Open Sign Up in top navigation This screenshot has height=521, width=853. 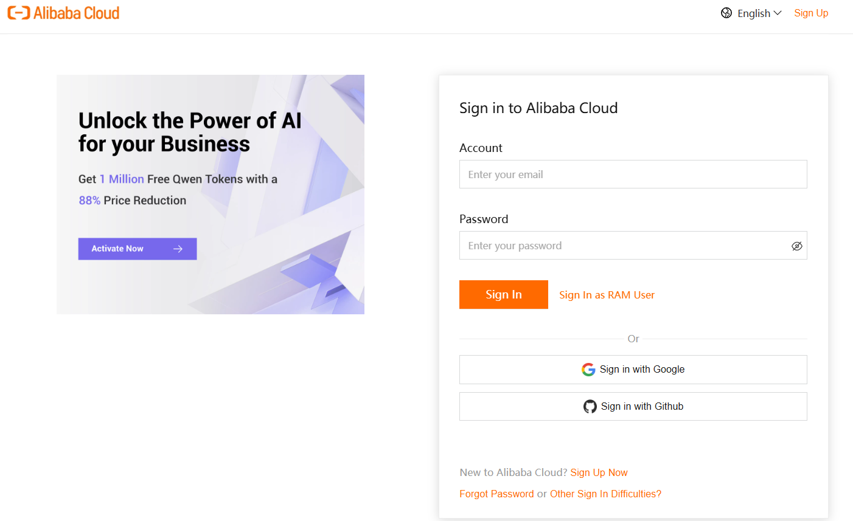coord(811,13)
